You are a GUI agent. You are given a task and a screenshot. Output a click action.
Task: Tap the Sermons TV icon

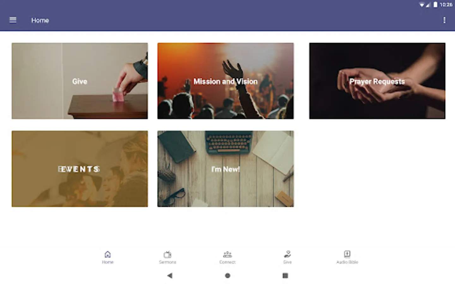(167, 254)
